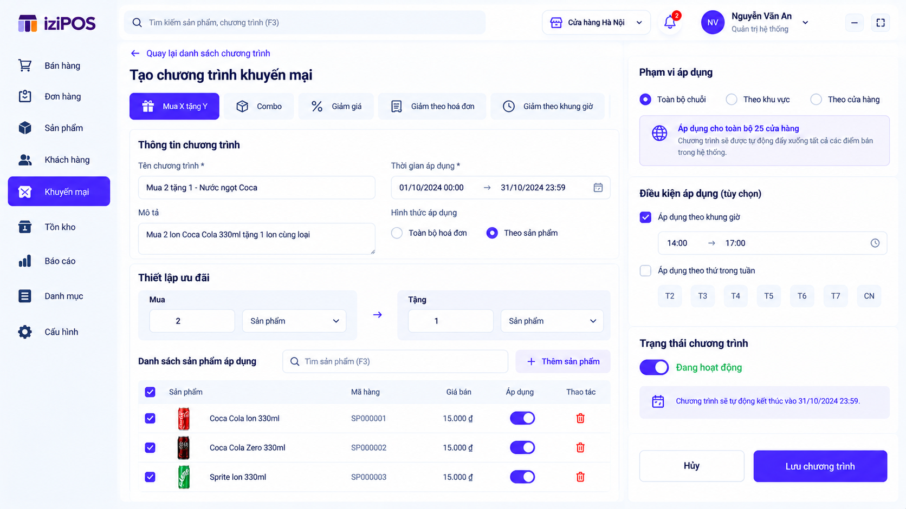Cancel with the Hủy button
This screenshot has height=509, width=906.
[x=691, y=466]
